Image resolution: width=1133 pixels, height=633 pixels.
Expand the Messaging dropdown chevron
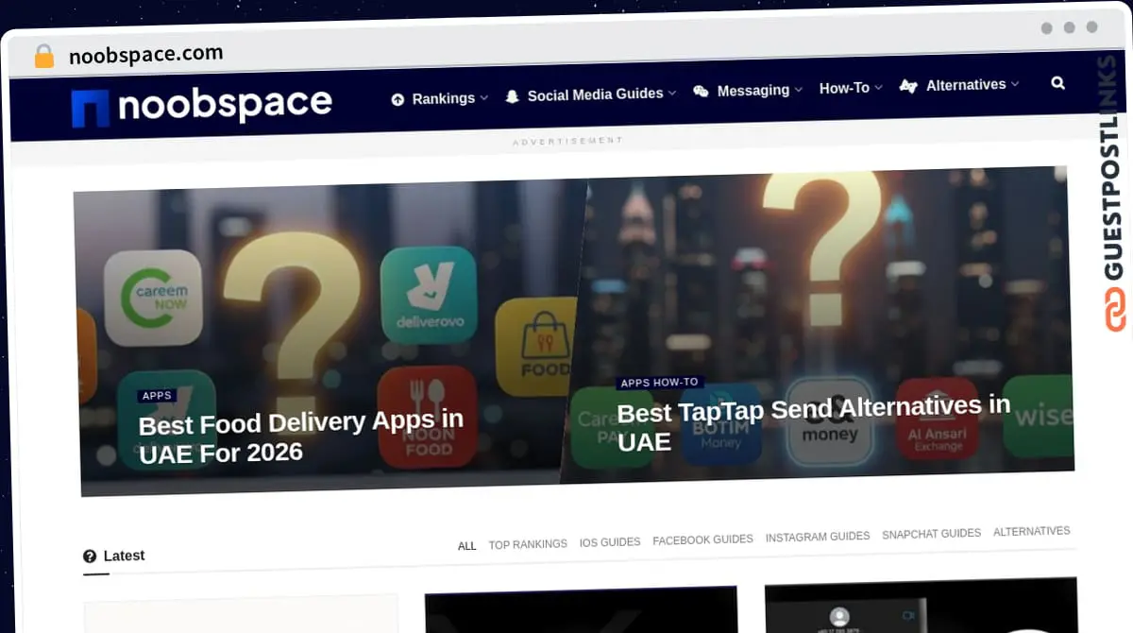click(x=798, y=90)
